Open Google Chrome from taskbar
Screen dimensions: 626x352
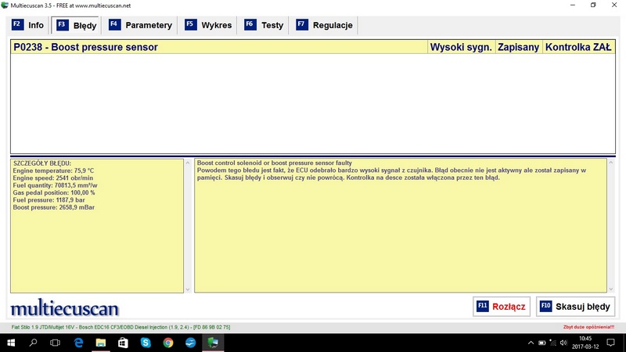pos(168,343)
